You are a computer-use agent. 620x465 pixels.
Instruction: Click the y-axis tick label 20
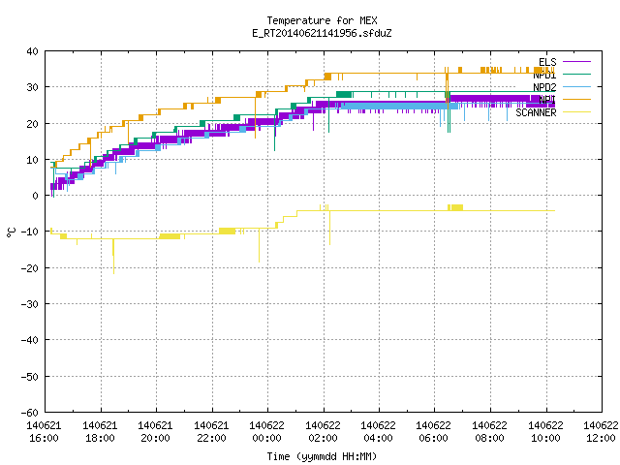click(32, 124)
